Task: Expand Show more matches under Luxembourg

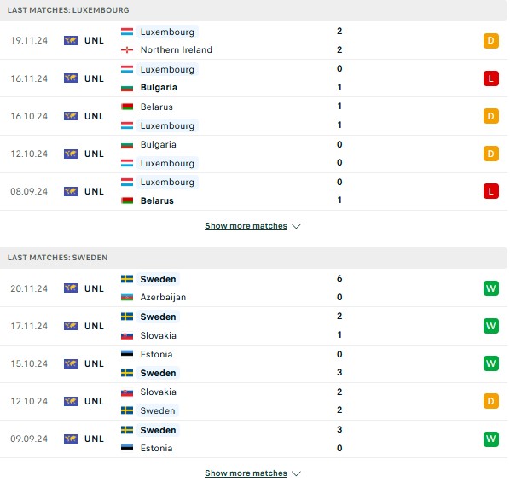Action: [246, 226]
